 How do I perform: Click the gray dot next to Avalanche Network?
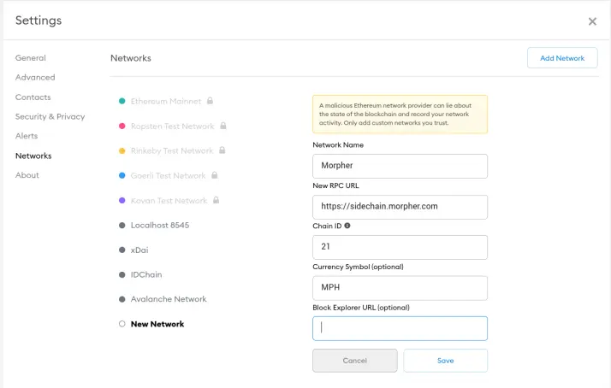122,299
